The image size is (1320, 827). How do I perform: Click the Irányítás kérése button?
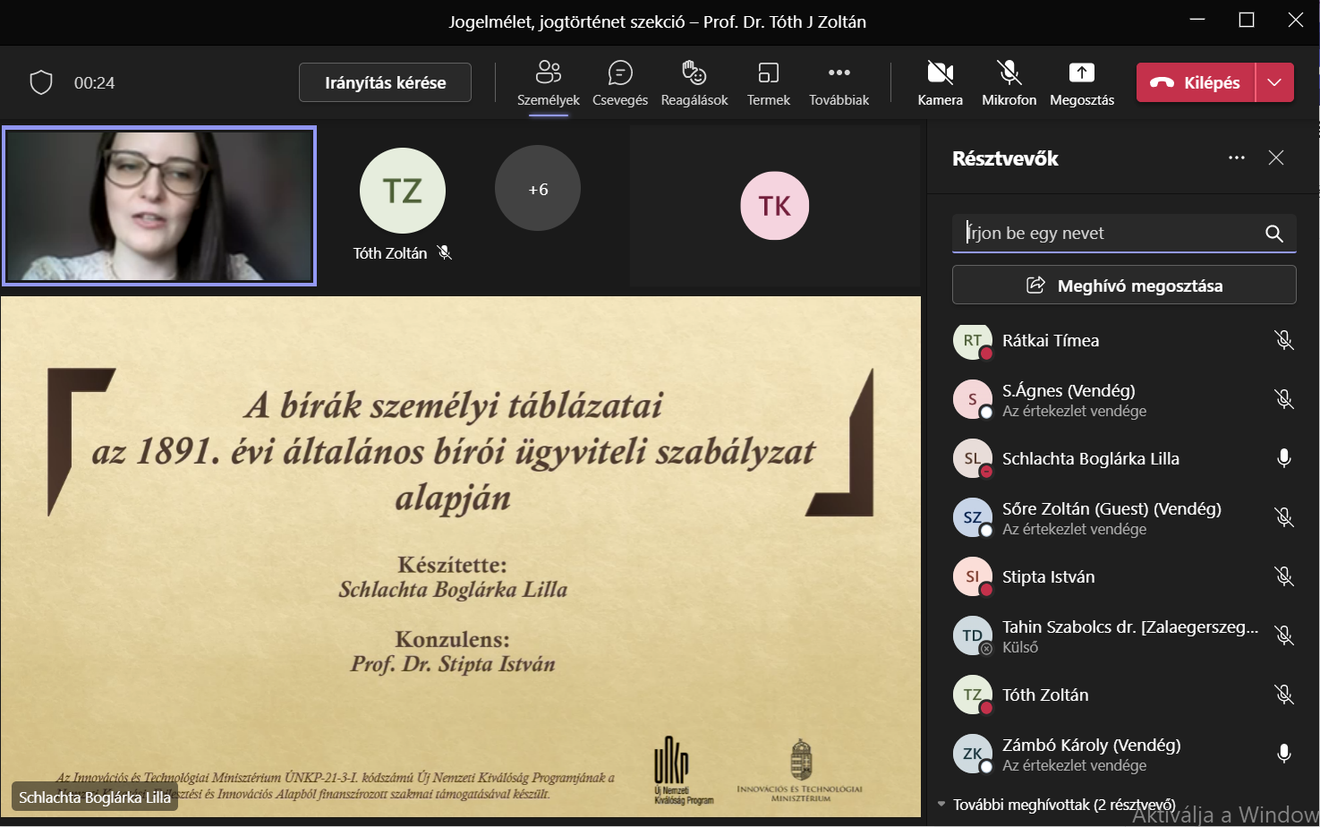385,82
